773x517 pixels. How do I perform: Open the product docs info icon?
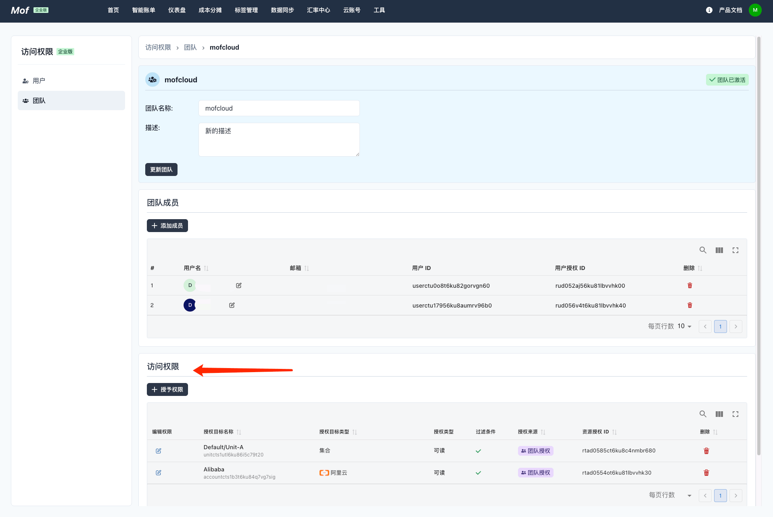point(709,10)
